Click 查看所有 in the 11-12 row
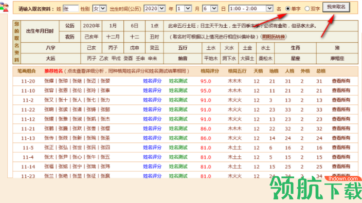The width and height of the screenshot is (362, 203). [341, 119]
